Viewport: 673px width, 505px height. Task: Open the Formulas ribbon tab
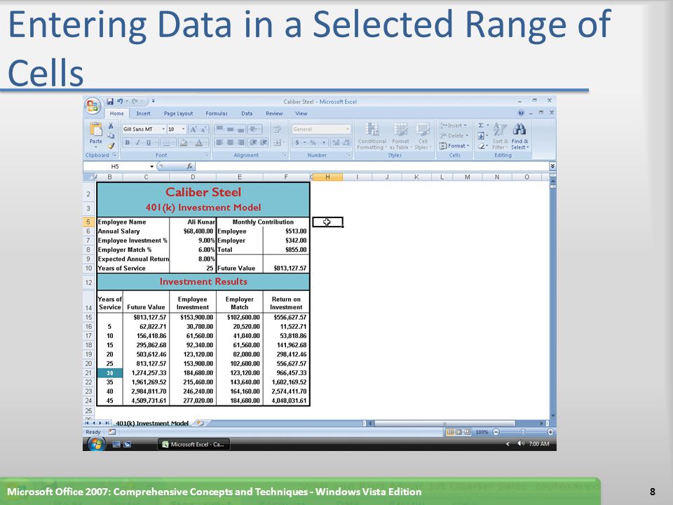pyautogui.click(x=217, y=114)
